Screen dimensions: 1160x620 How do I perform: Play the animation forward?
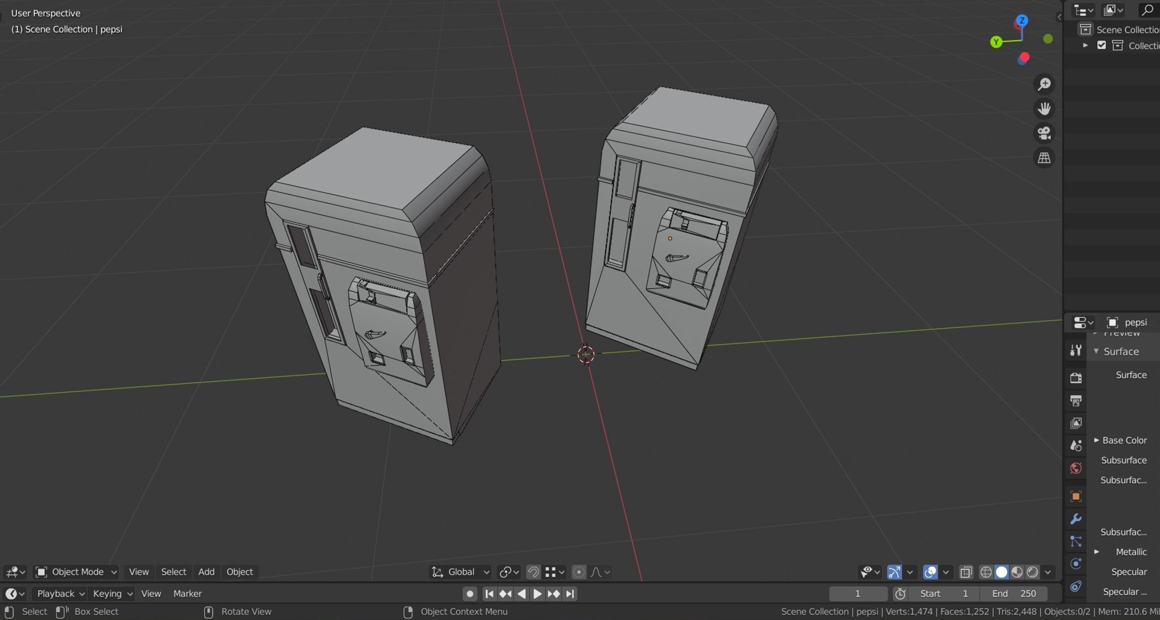pyautogui.click(x=537, y=594)
